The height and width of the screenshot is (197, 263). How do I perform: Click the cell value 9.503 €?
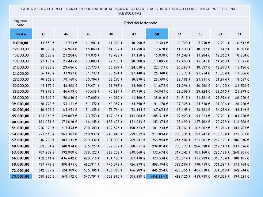(x=162, y=43)
